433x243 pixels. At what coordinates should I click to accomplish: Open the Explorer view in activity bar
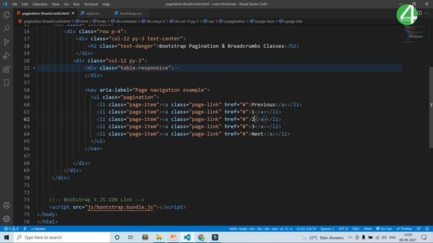tap(6, 15)
